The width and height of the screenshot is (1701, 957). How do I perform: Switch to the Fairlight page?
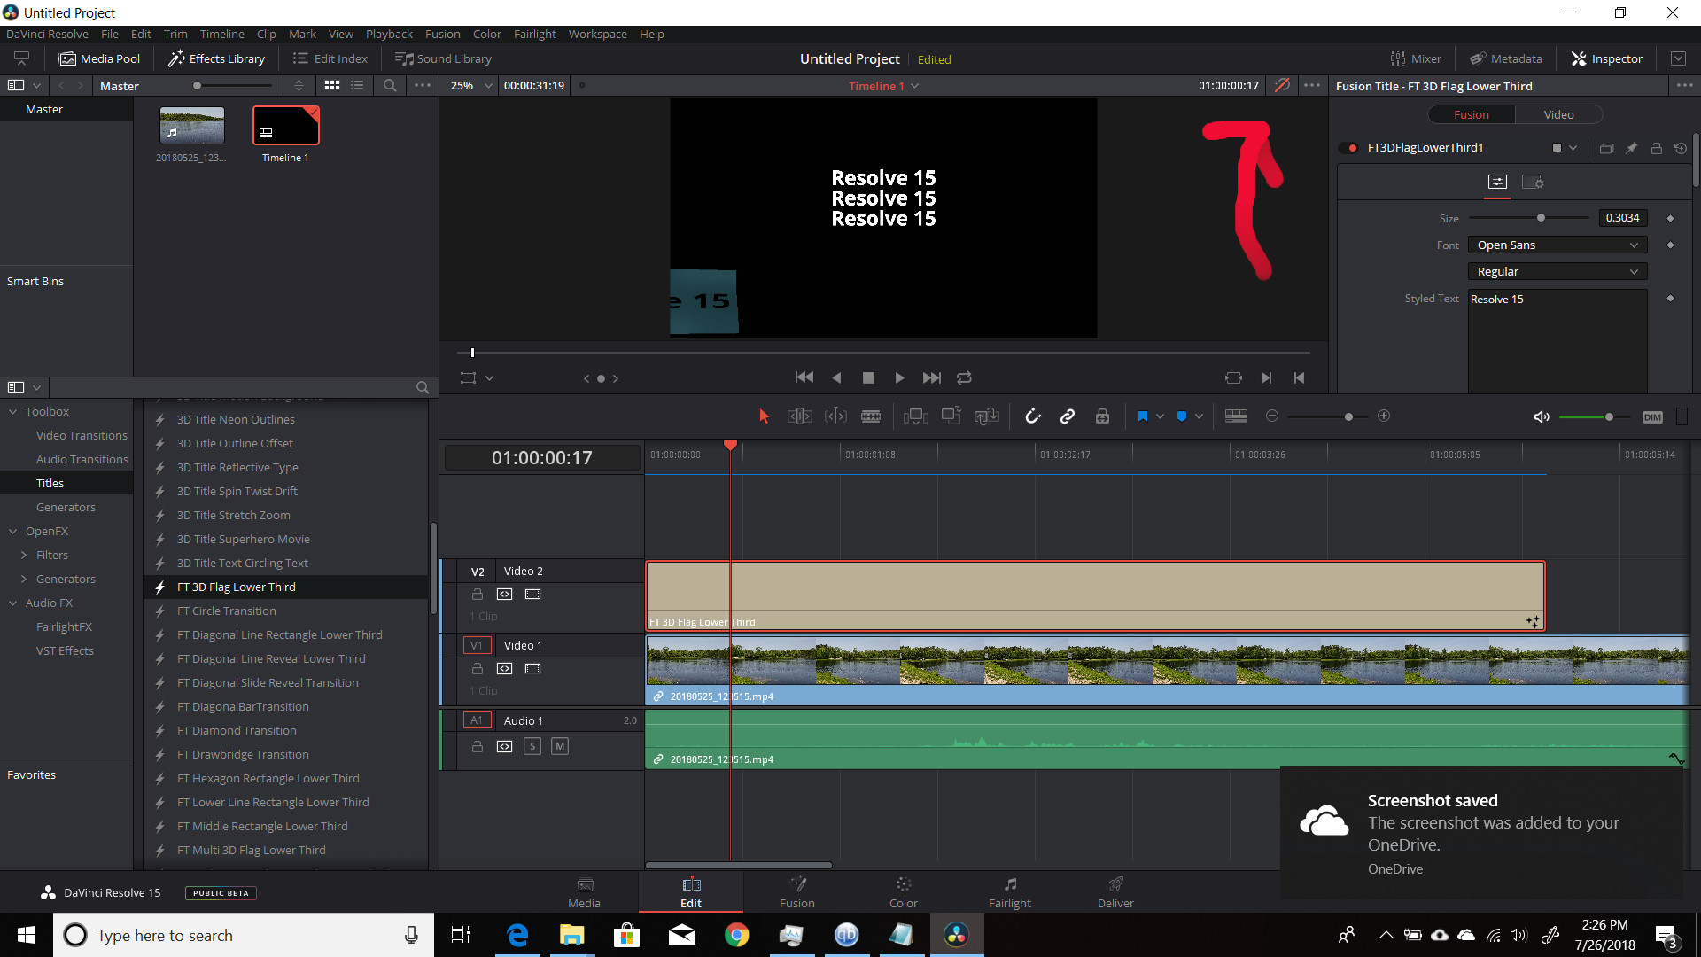(1010, 892)
